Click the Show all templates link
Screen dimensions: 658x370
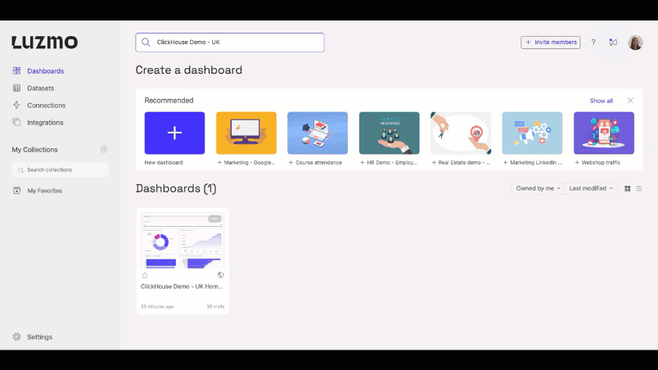pyautogui.click(x=601, y=101)
